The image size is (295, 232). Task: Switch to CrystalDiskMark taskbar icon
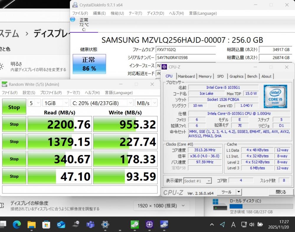tap(135, 224)
